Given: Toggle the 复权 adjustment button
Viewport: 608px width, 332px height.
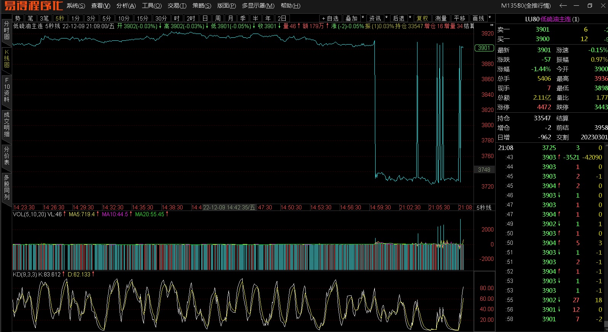Looking at the screenshot, I should (x=422, y=18).
